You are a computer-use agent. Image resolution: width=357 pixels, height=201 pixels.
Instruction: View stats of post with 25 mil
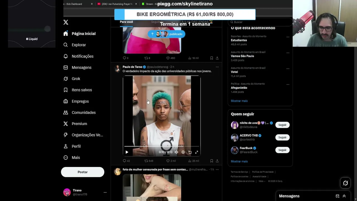194,161
